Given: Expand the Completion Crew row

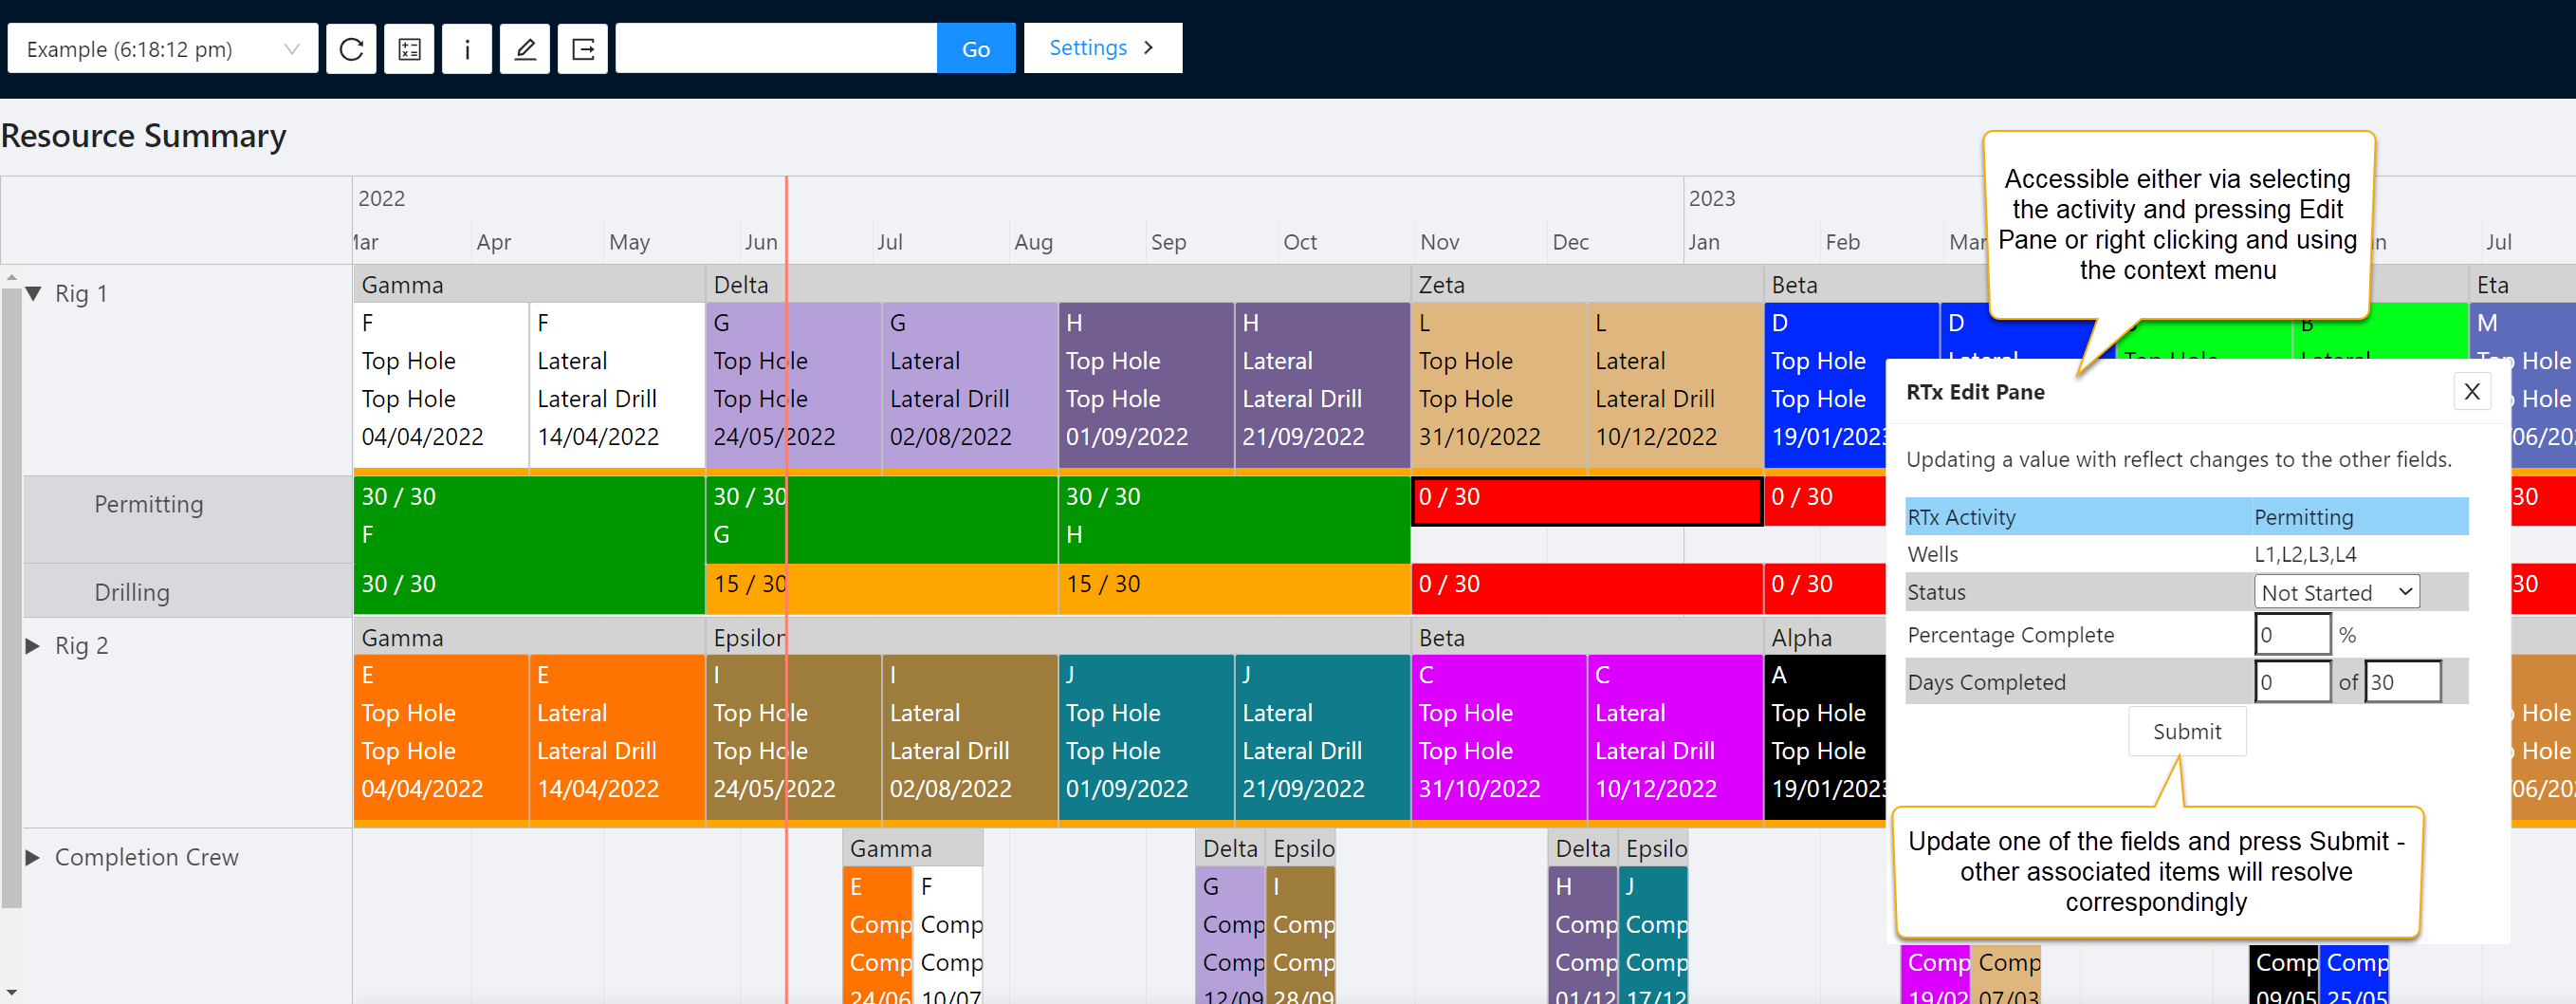Looking at the screenshot, I should point(33,857).
